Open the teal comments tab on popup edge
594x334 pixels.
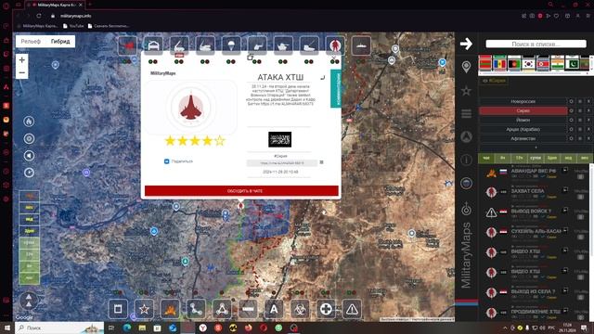[x=336, y=89]
